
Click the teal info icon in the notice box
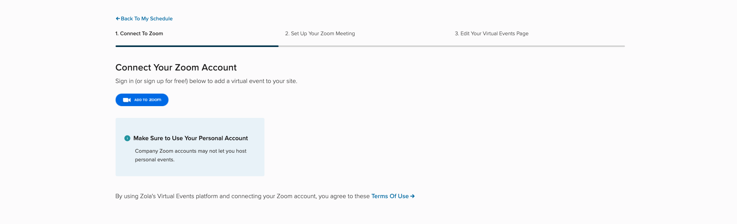(127, 138)
